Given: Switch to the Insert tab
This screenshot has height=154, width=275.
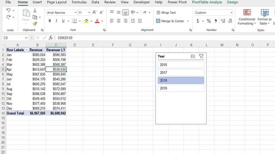Looking at the screenshot, I should coord(37,2).
